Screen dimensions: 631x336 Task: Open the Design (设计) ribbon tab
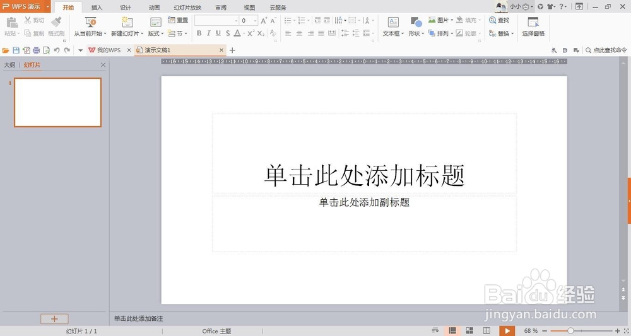(x=126, y=7)
